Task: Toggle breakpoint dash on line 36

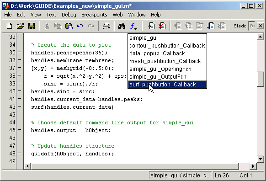Action: click(20, 60)
